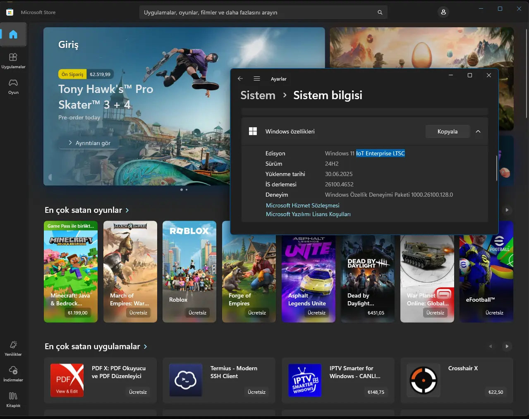This screenshot has height=419, width=529.
Task: Open Microsoft Yazılımı Lisans Koşulları link
Action: (308, 214)
